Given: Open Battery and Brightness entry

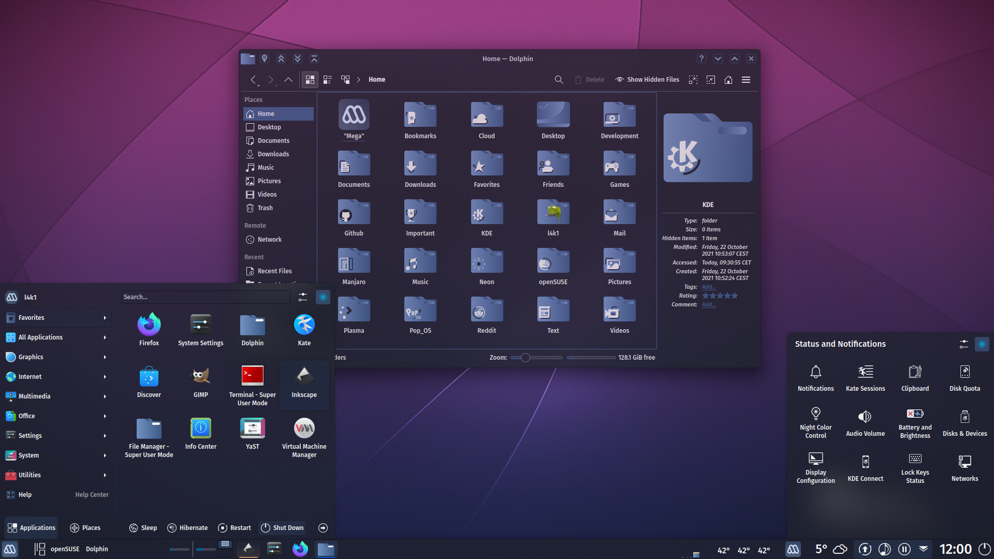Looking at the screenshot, I should click(915, 423).
